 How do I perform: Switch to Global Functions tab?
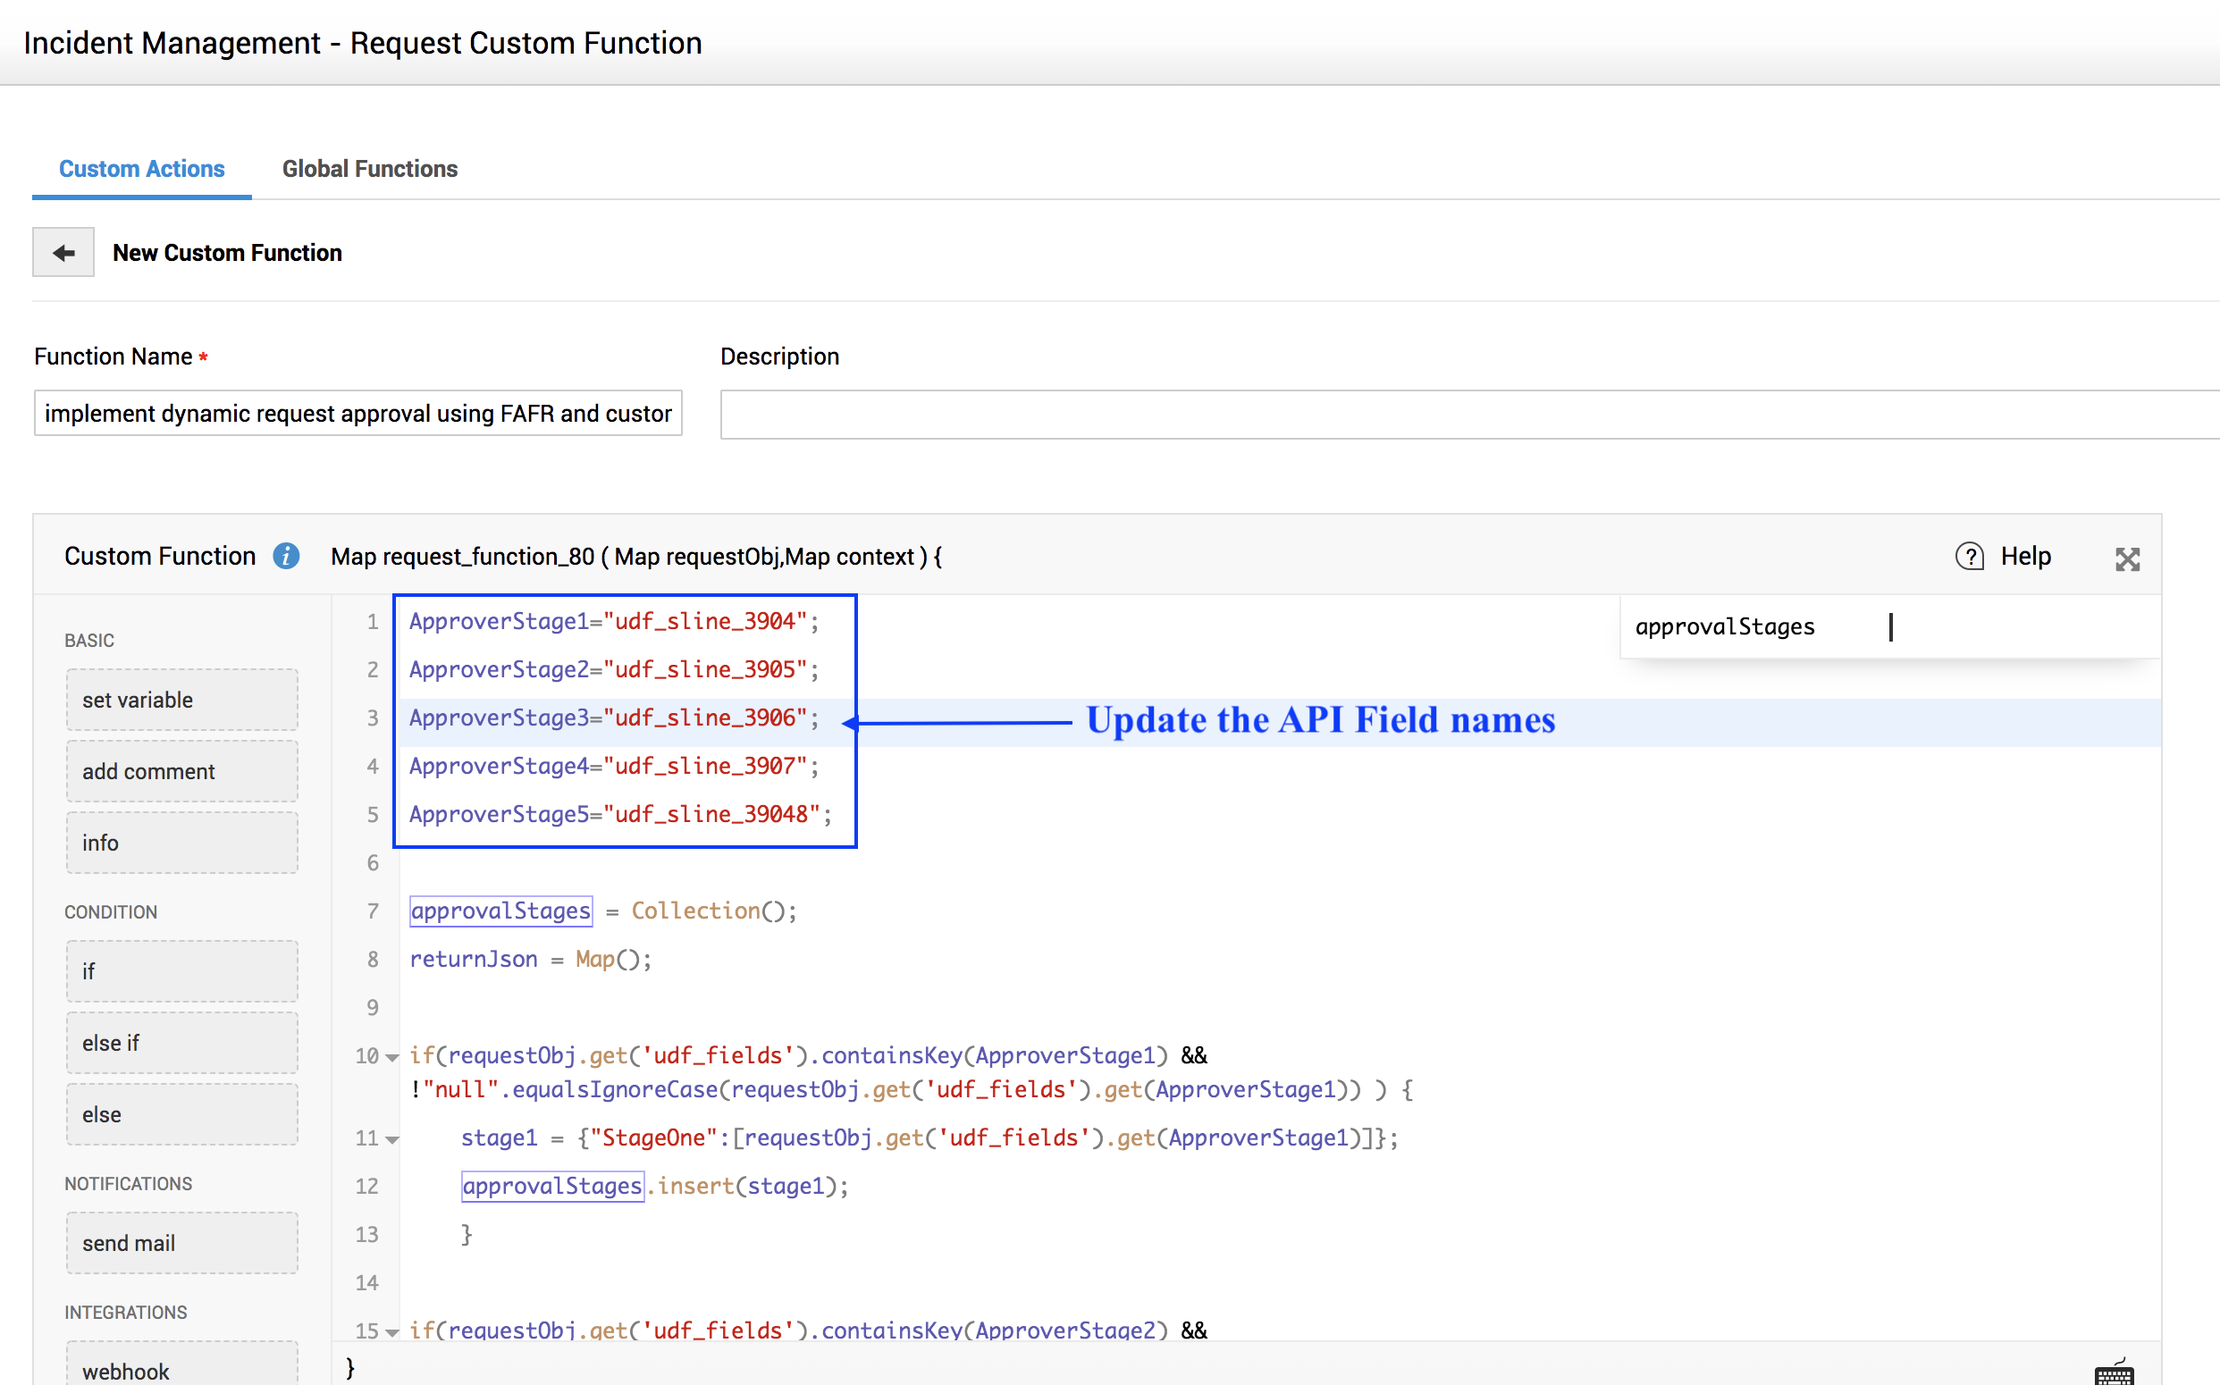tap(369, 169)
